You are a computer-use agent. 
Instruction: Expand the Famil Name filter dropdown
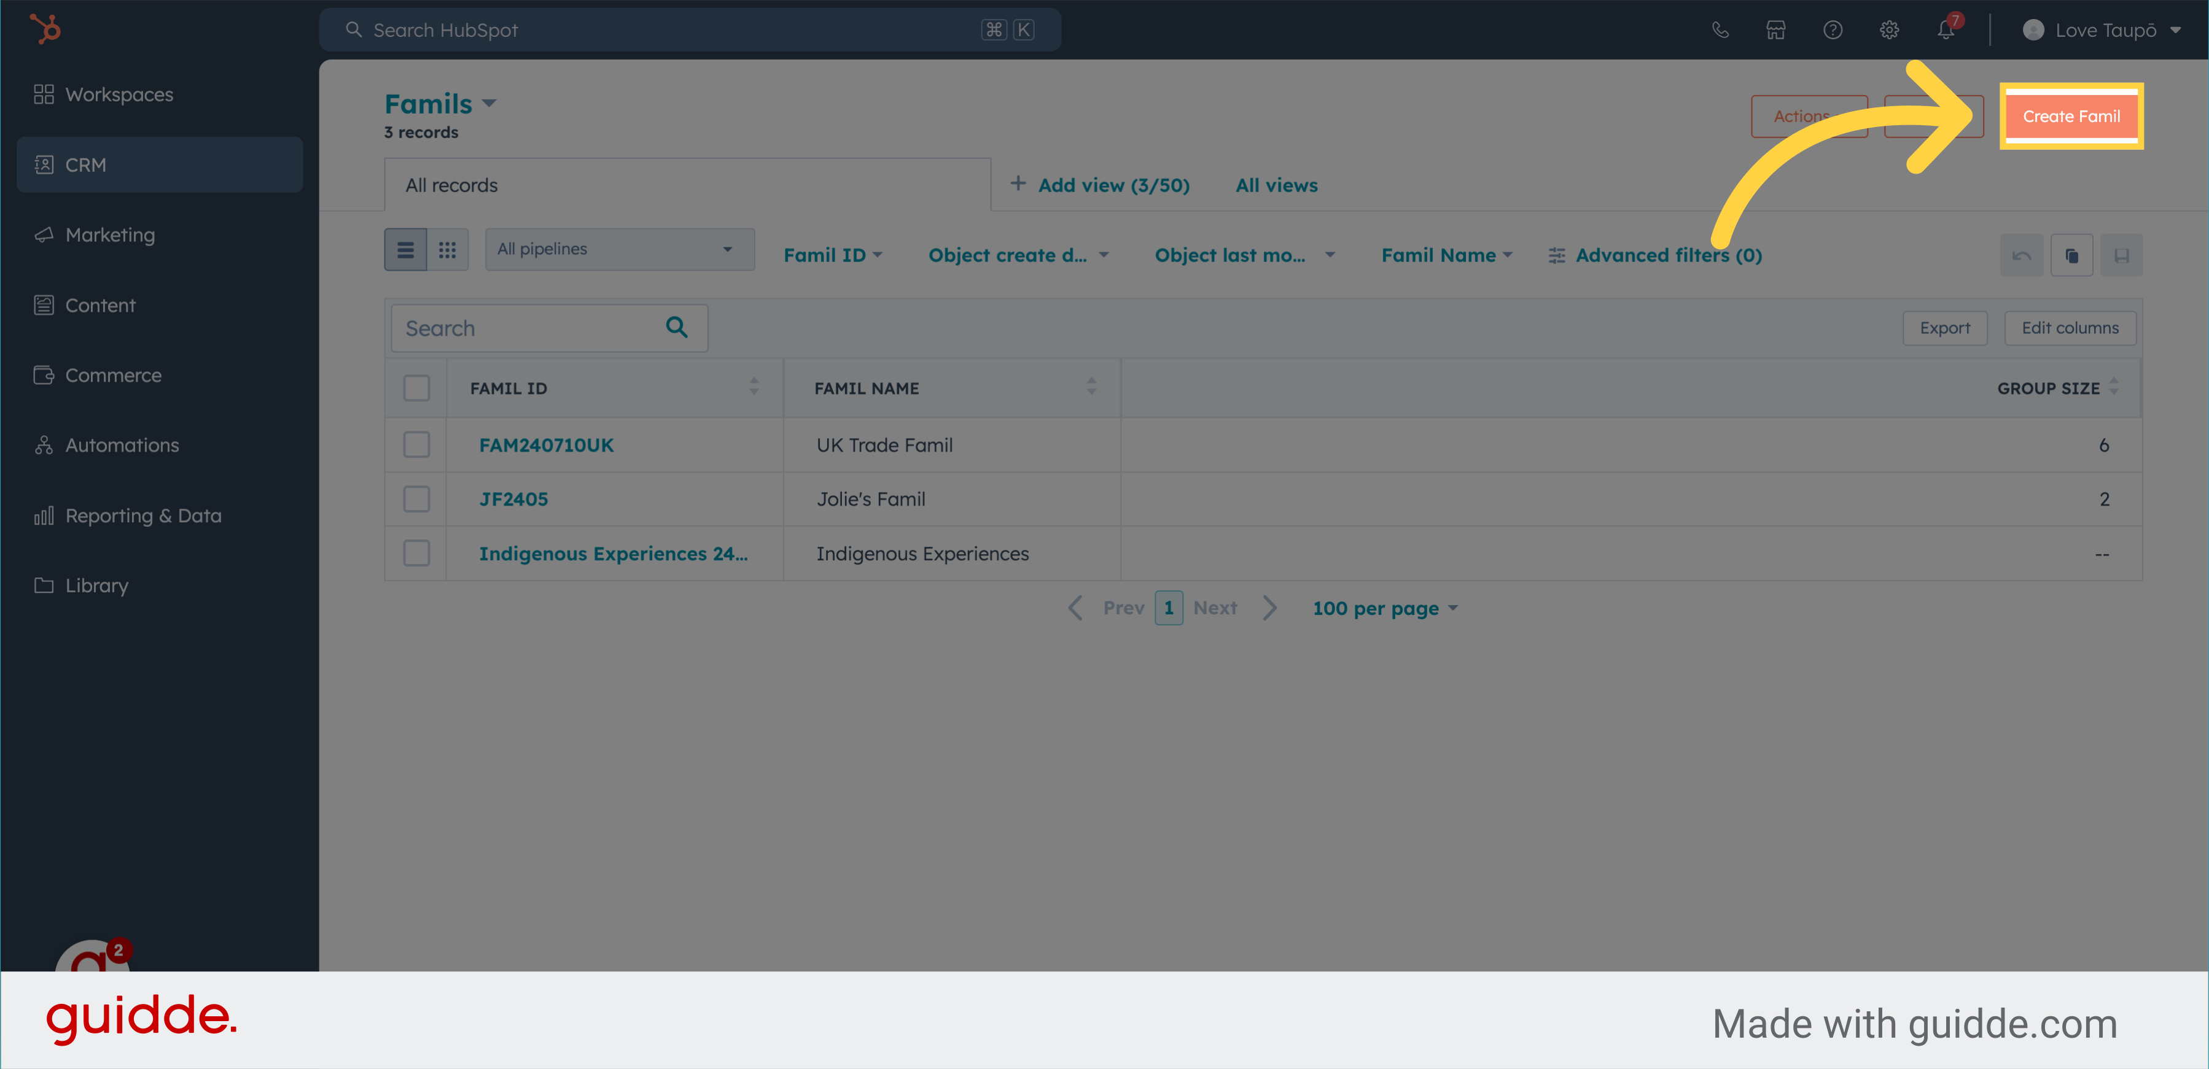point(1447,255)
